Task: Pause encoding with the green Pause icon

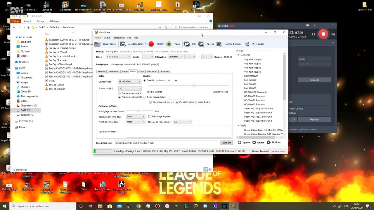Action: (169, 44)
